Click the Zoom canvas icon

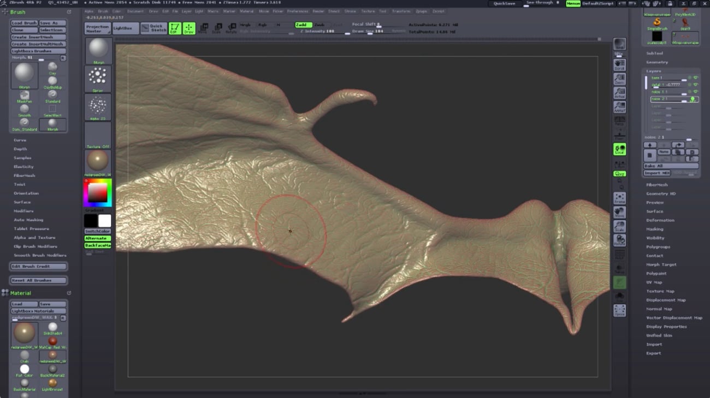[x=619, y=79]
